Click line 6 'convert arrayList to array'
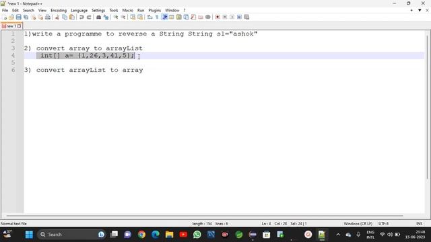The image size is (431, 242). (x=90, y=70)
